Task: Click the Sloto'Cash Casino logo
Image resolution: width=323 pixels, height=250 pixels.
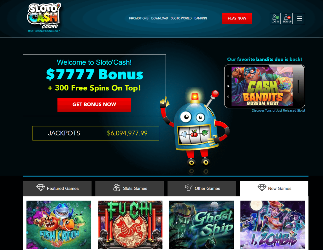Action: tap(44, 18)
